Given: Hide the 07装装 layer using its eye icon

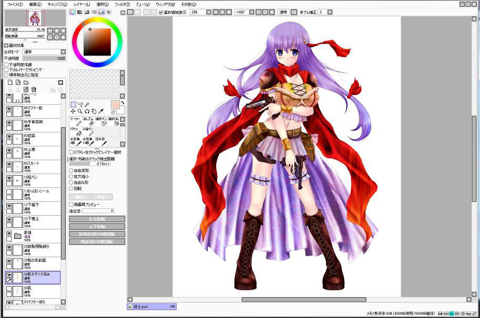Looking at the screenshot, I should [9, 136].
